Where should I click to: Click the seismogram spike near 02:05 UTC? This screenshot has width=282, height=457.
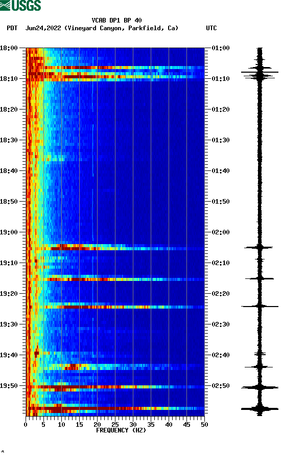[x=258, y=248]
